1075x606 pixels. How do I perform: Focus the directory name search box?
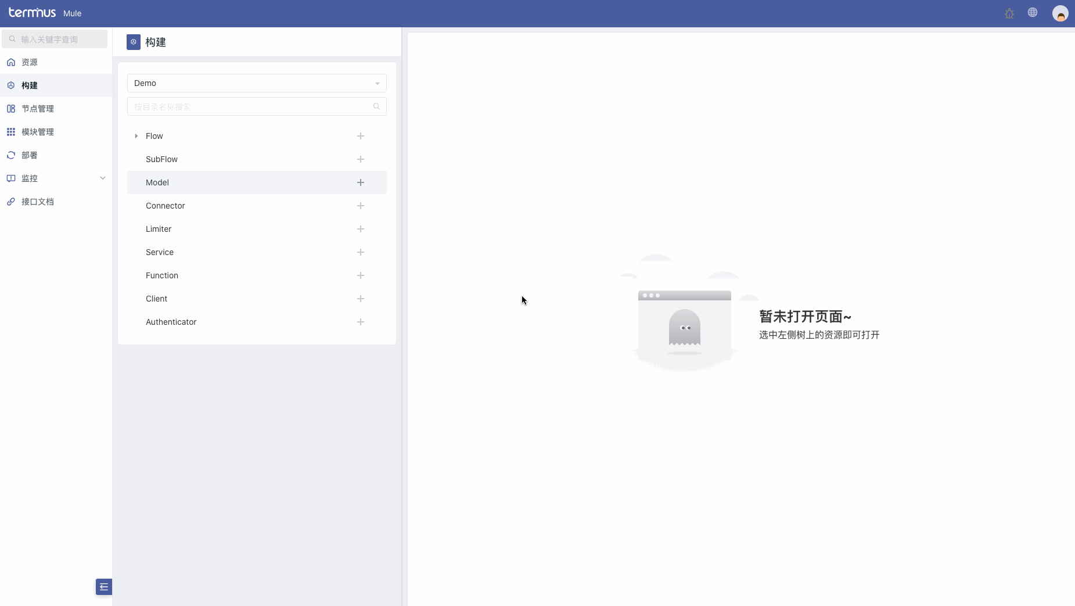click(x=257, y=106)
